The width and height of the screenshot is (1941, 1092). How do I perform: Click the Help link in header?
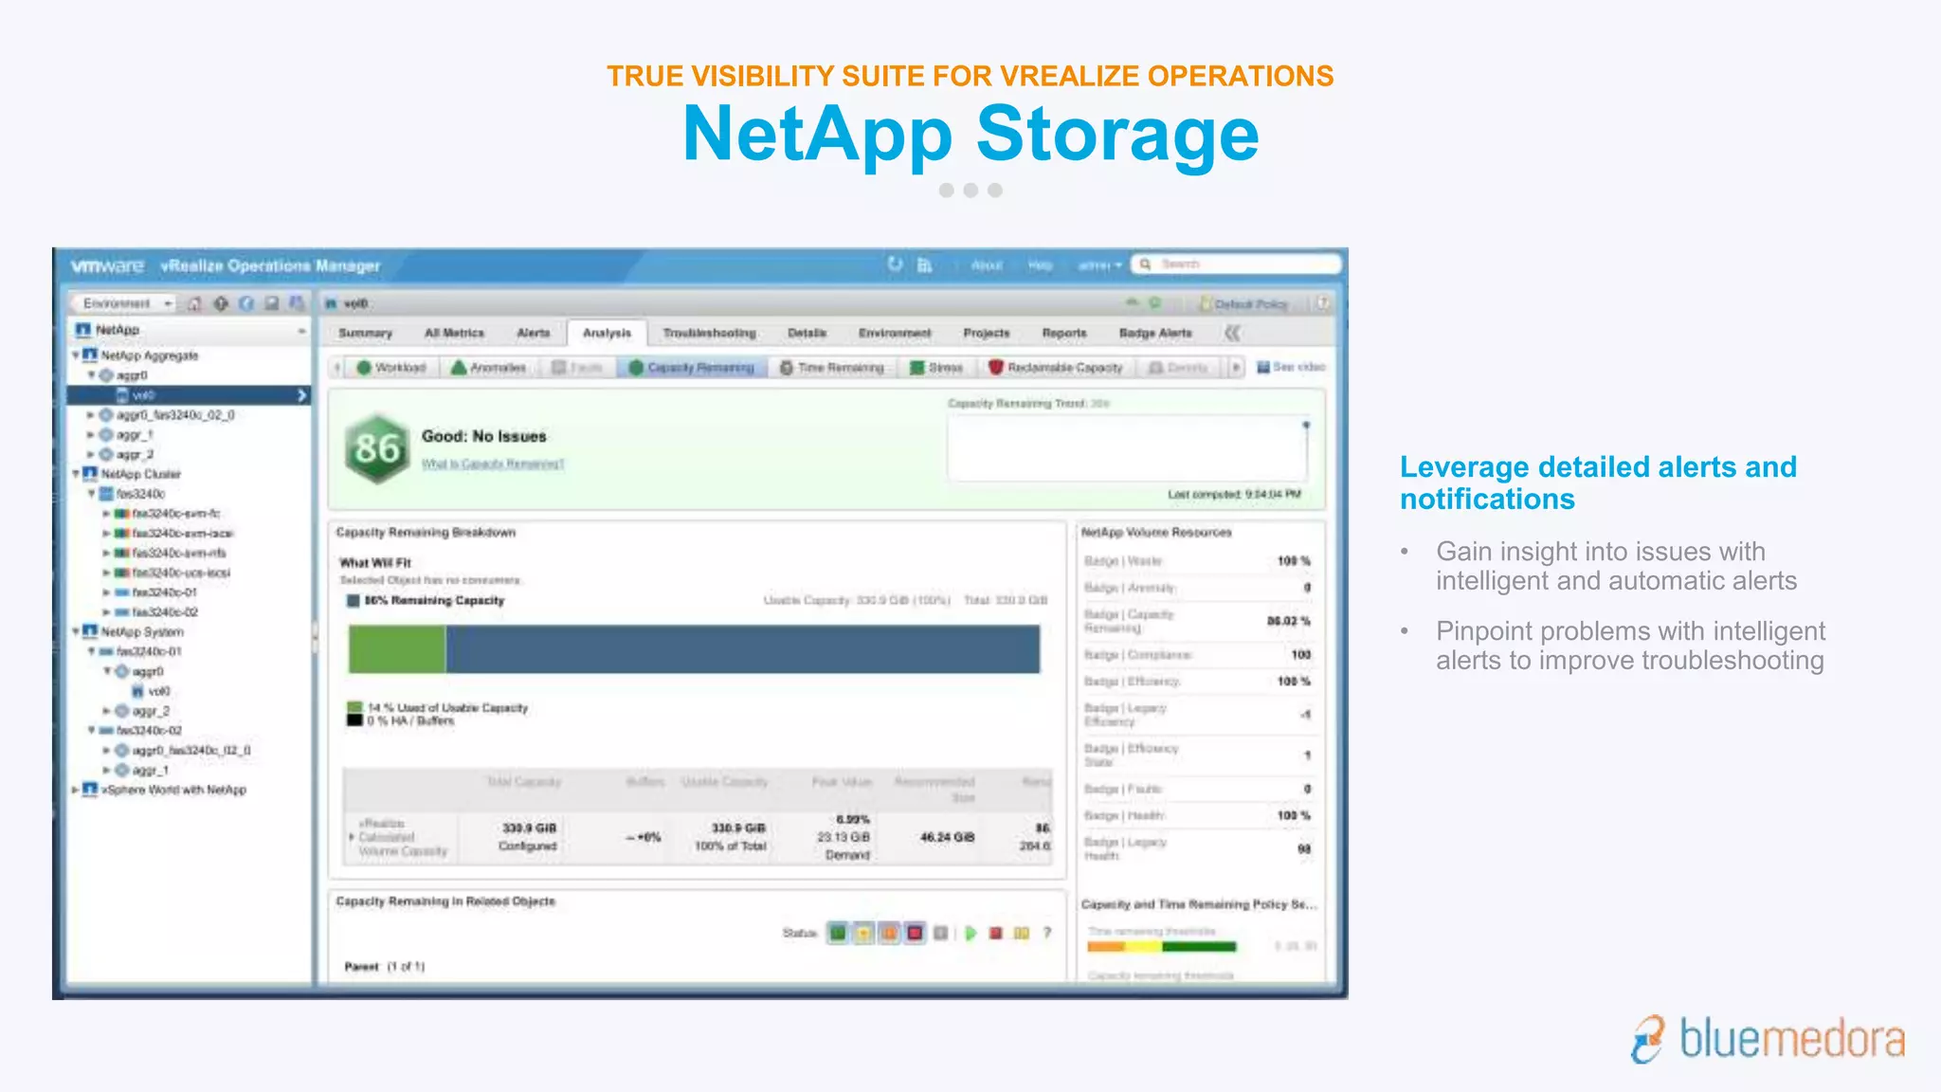pyautogui.click(x=1040, y=265)
